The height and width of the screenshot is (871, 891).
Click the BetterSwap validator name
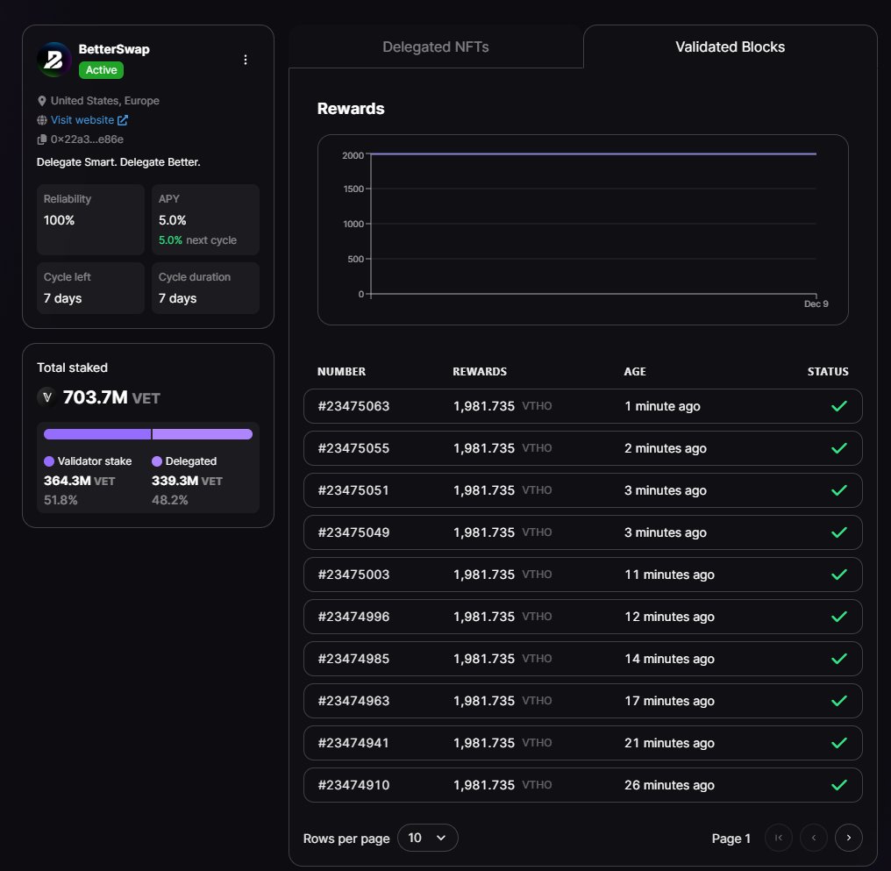[x=114, y=49]
